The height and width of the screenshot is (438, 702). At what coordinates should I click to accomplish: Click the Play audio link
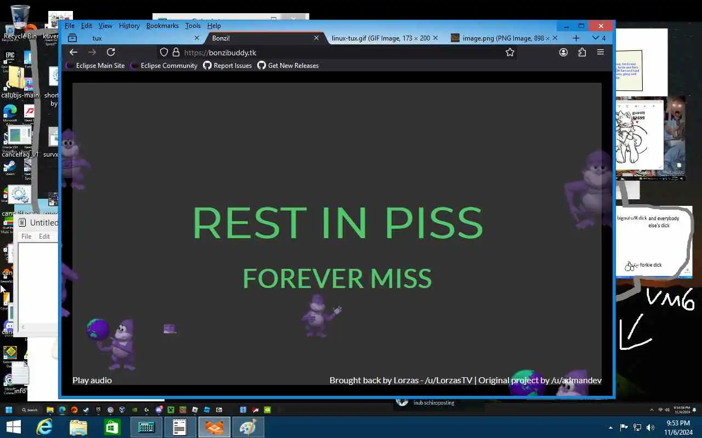[x=92, y=380]
